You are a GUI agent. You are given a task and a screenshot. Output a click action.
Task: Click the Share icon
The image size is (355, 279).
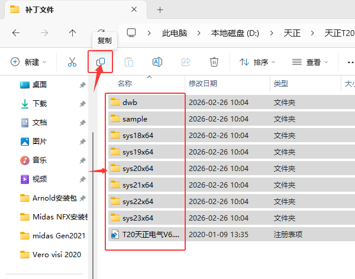186,62
